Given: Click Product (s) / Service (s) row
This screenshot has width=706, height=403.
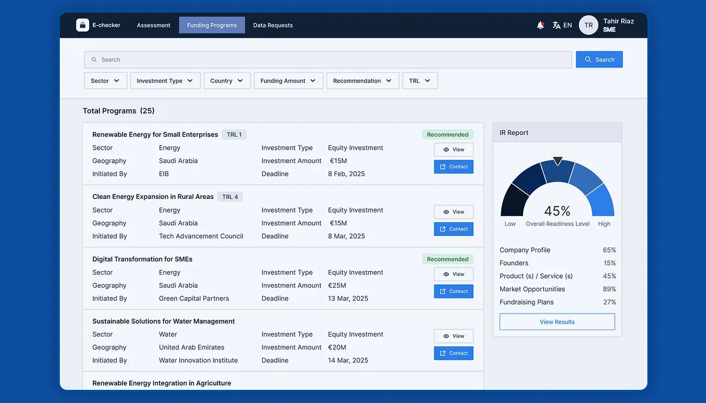Looking at the screenshot, I should (x=558, y=276).
